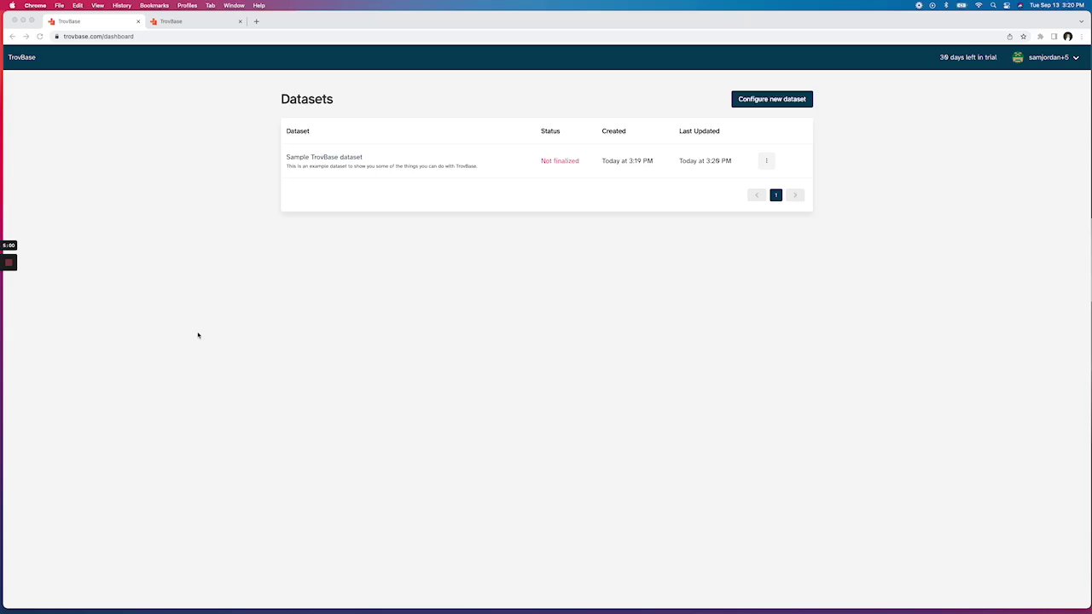Click the Dataset column header
Image resolution: width=1092 pixels, height=614 pixels.
pos(298,131)
